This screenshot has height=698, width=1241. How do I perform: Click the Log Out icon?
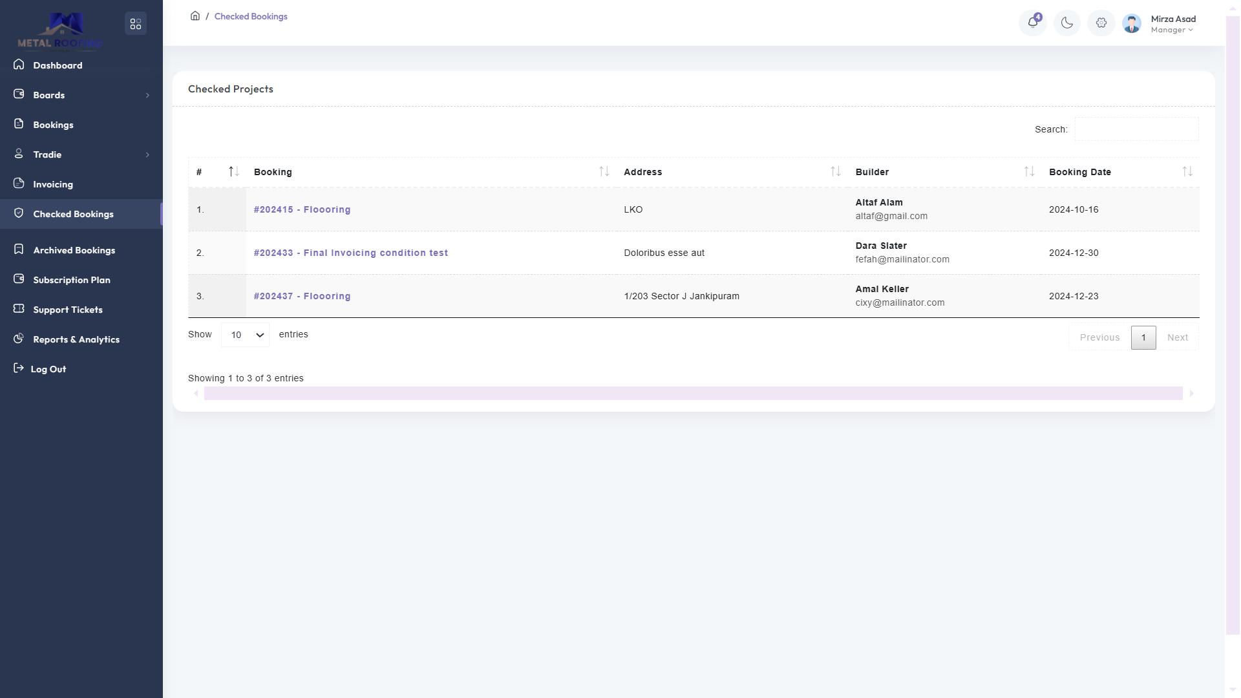coord(18,368)
